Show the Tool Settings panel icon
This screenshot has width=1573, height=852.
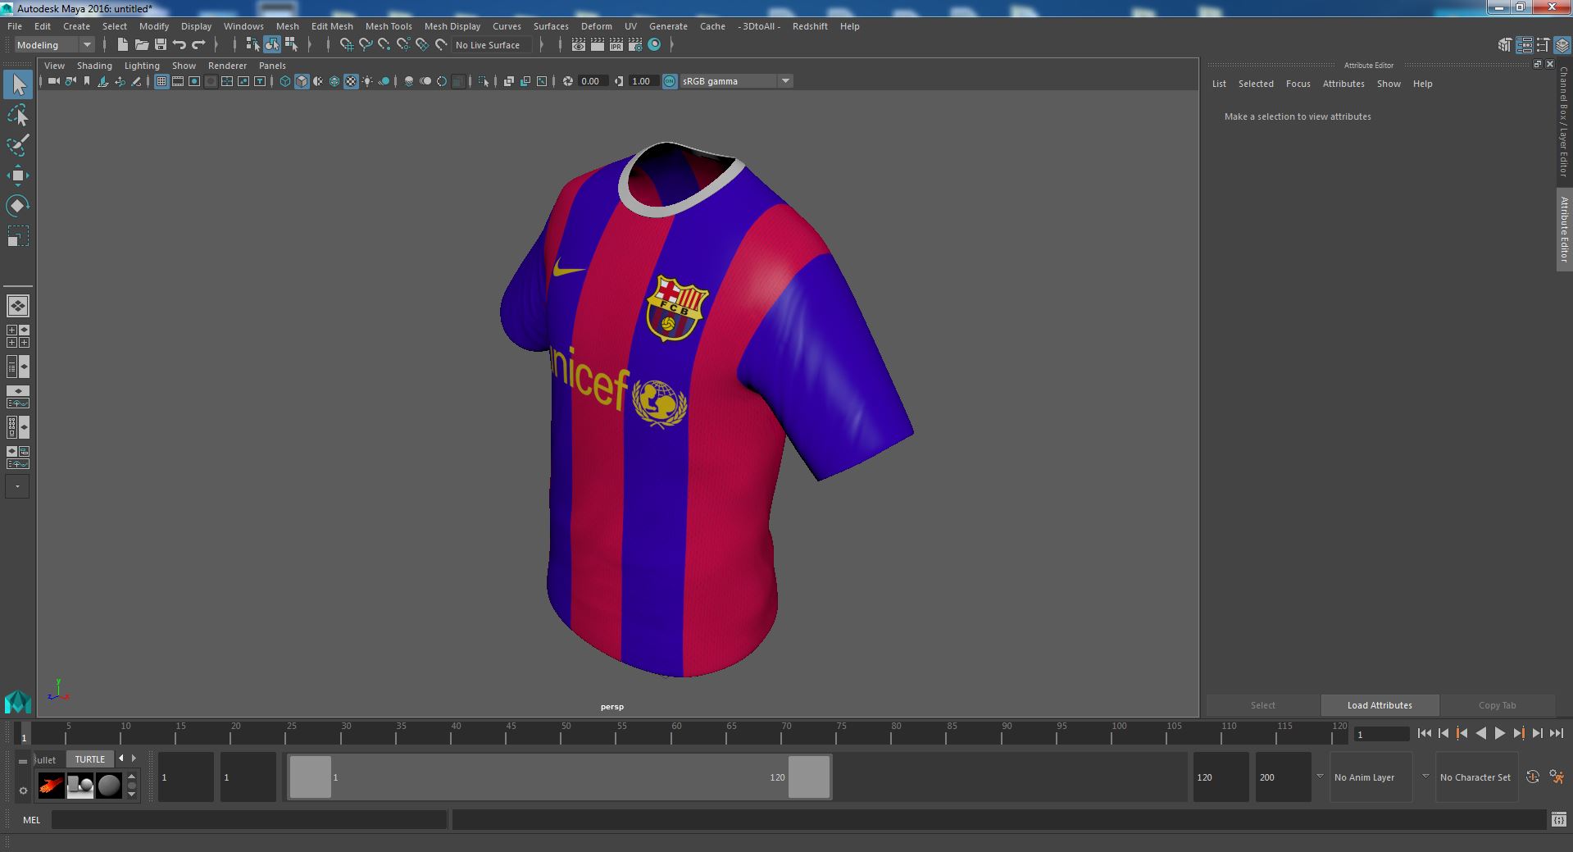1543,45
